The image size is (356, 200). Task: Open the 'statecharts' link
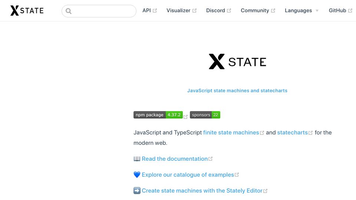(293, 133)
